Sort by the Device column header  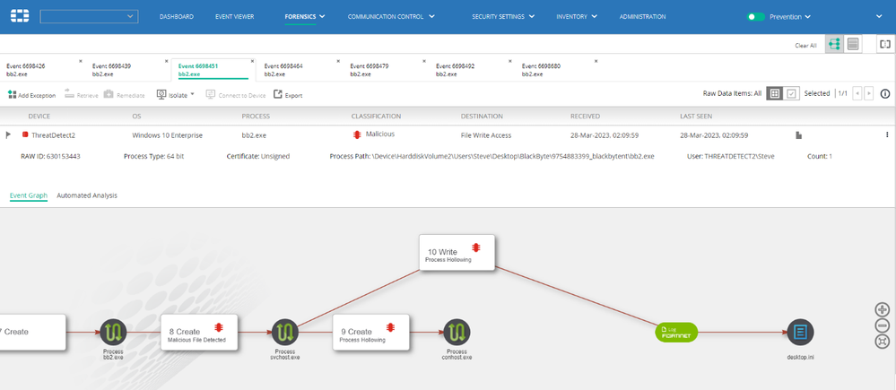39,117
